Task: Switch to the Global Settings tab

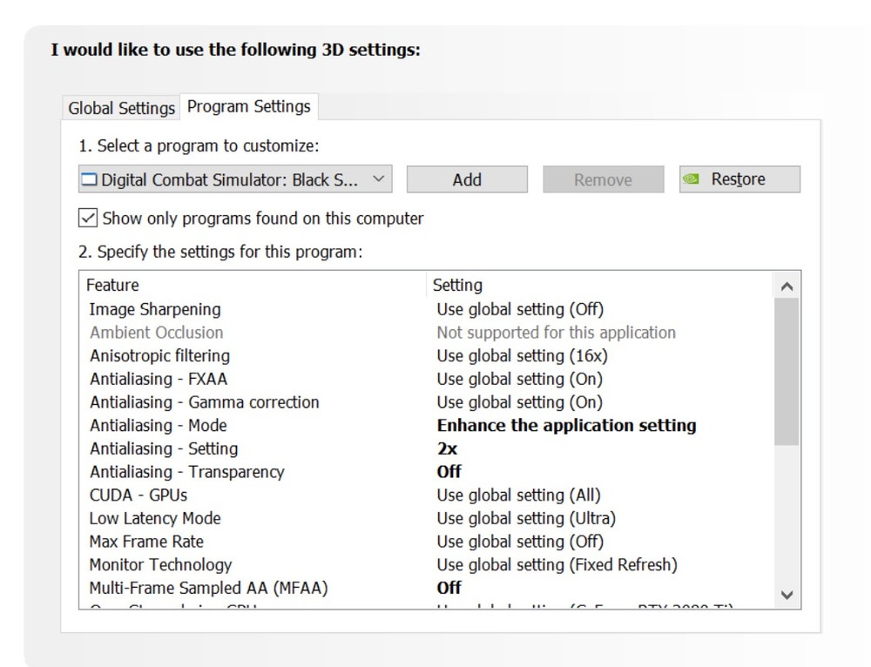Action: click(x=121, y=108)
